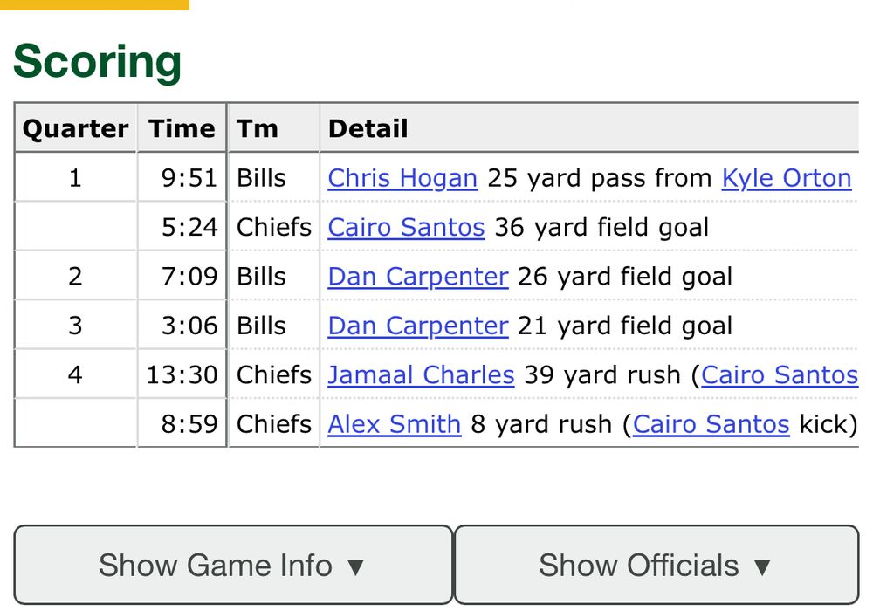Click the Cairo Santos link in the field goal row

coord(405,227)
